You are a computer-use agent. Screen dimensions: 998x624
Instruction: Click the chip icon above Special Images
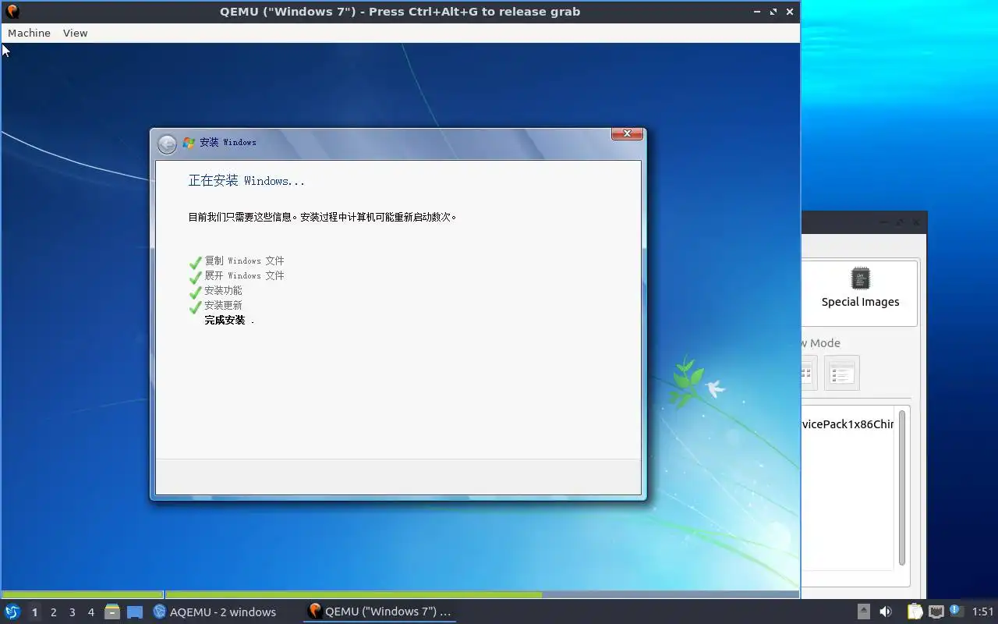(860, 278)
